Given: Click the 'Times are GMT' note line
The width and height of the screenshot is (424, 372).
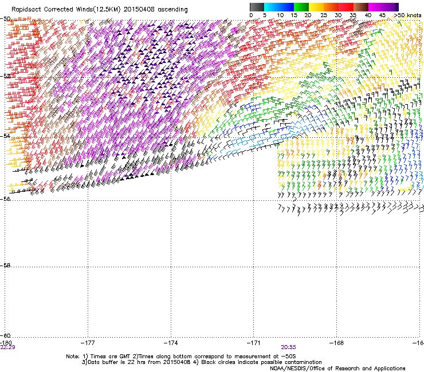Looking at the screenshot, I should [180, 357].
